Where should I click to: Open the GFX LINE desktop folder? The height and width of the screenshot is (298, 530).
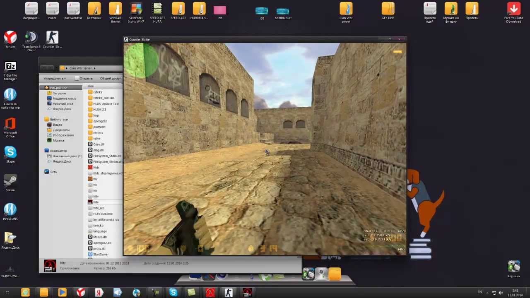[388, 11]
